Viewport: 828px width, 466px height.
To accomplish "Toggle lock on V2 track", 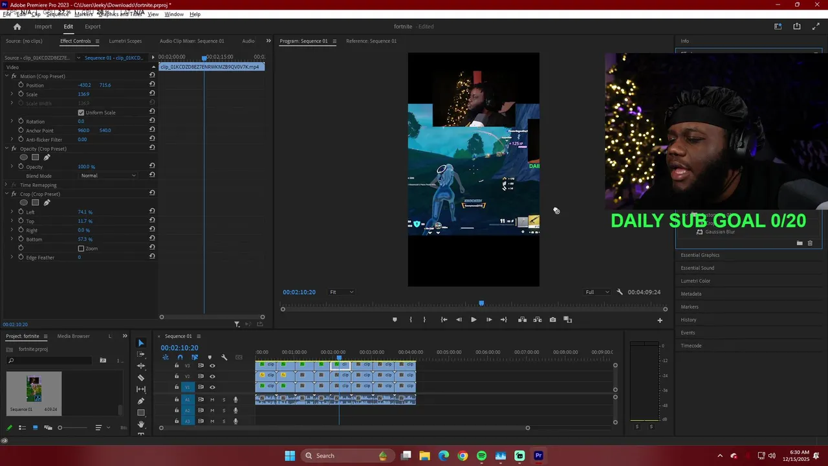I will click(177, 376).
